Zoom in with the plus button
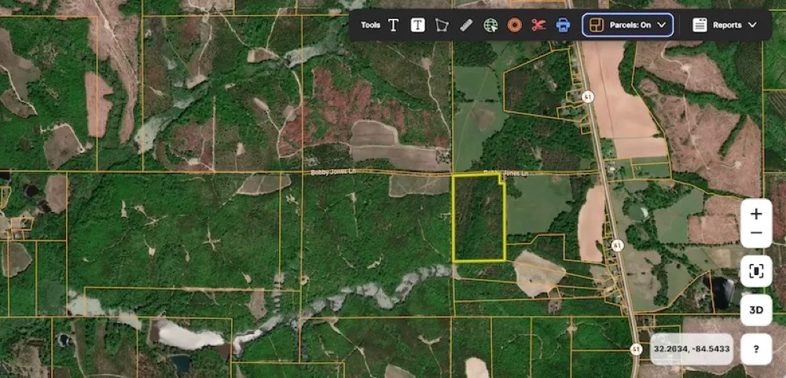 (756, 214)
